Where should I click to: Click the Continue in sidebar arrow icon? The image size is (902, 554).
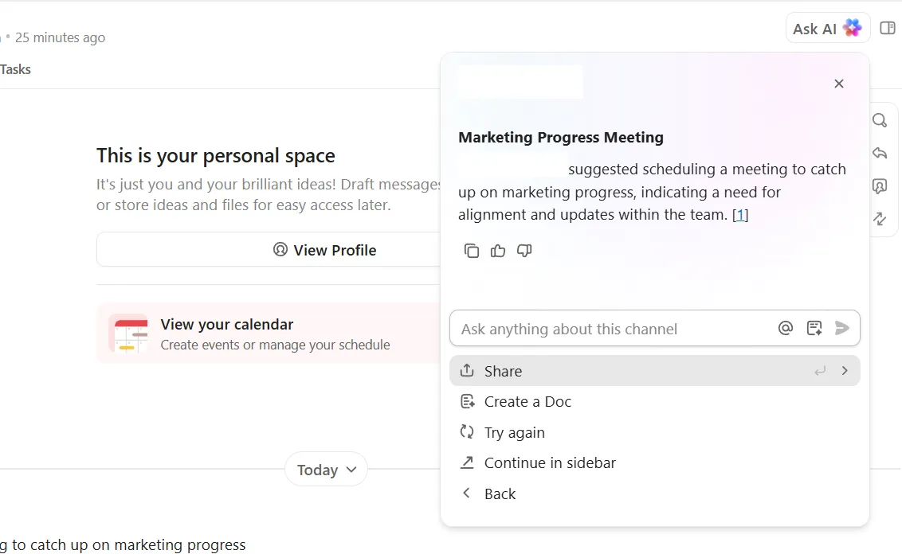pos(467,462)
